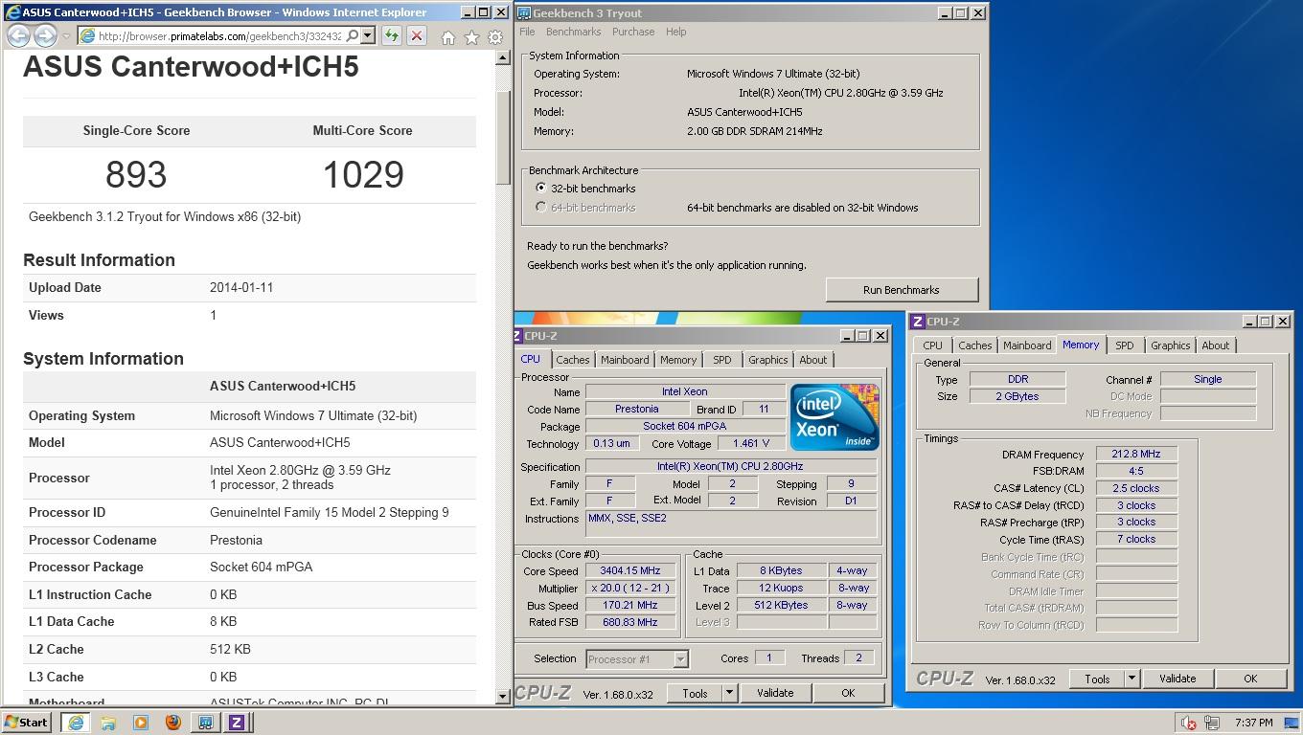
Task: Switch to SPD tab in right CPU-Z
Action: 1124,345
